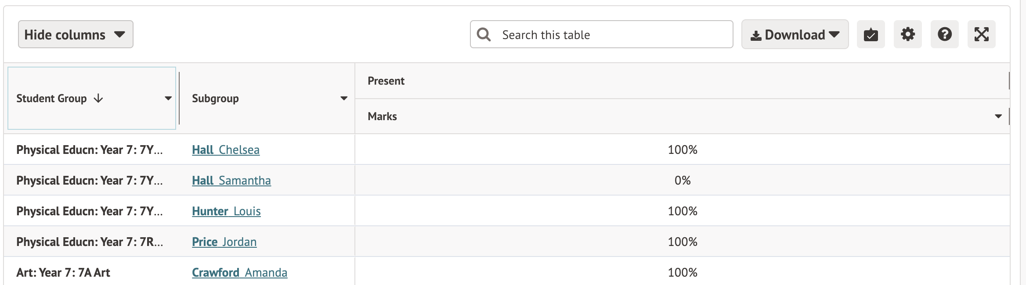Open Price Jordan student link
1026x285 pixels.
(x=224, y=242)
